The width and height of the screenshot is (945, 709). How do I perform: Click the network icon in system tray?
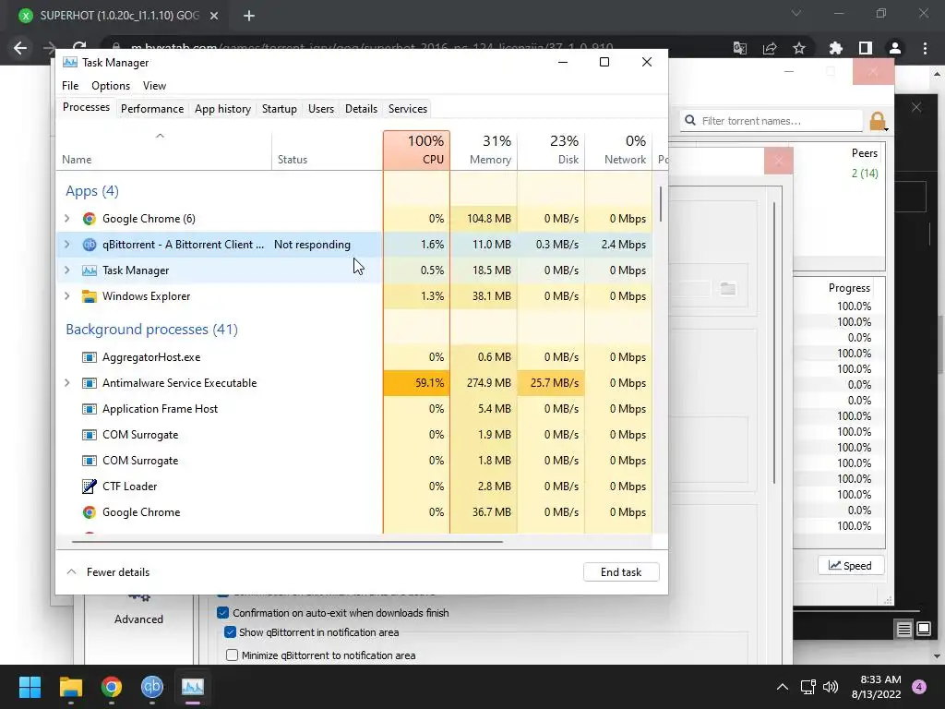pos(807,687)
